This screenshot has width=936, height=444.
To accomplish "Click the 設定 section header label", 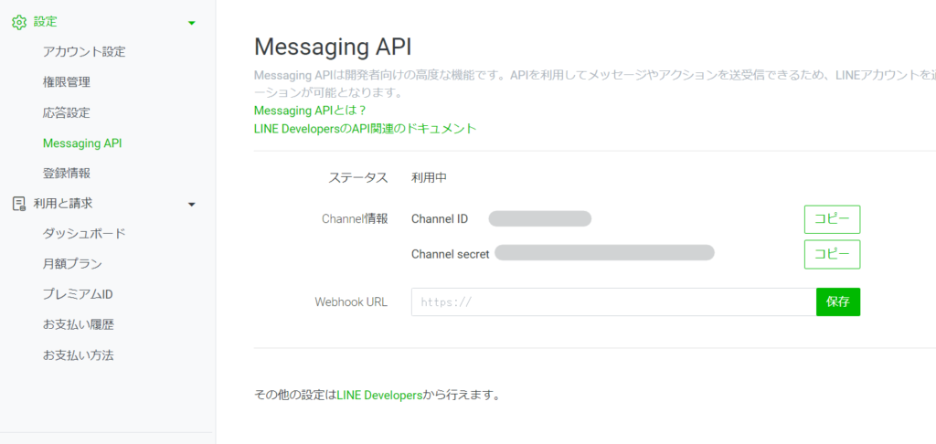I will (x=46, y=22).
